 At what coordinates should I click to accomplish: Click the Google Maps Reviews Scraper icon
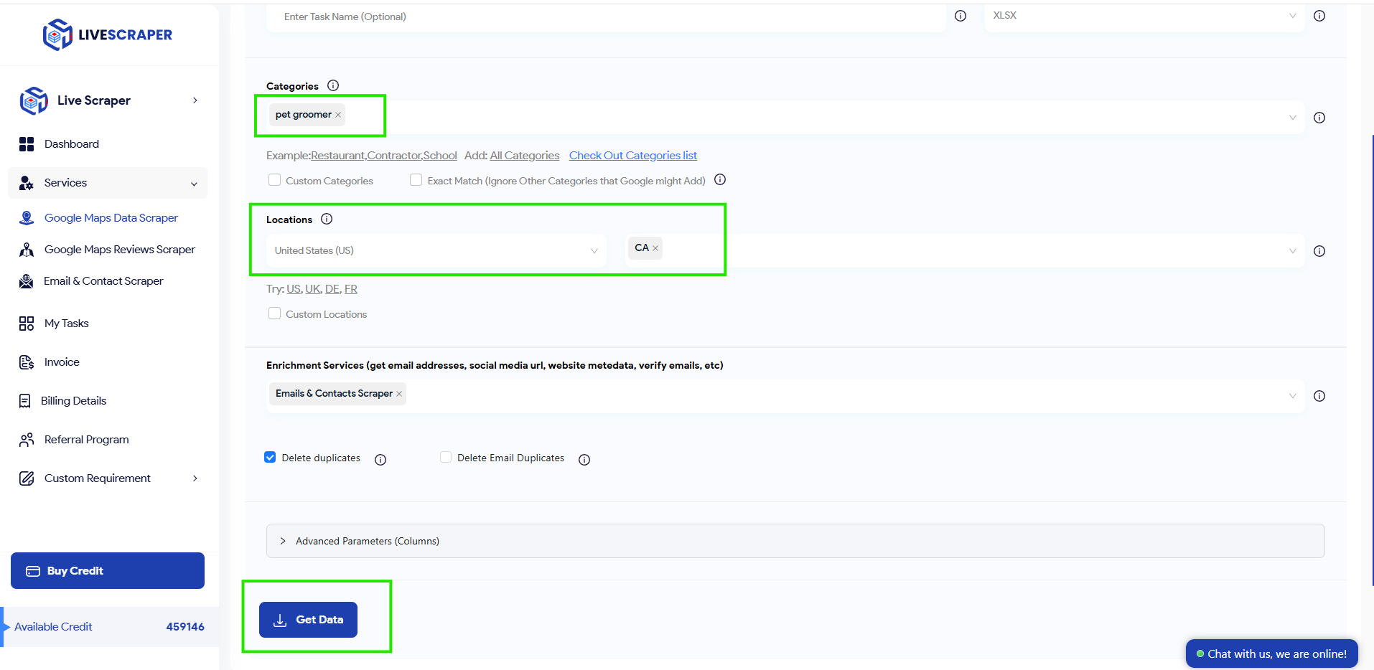pos(27,250)
